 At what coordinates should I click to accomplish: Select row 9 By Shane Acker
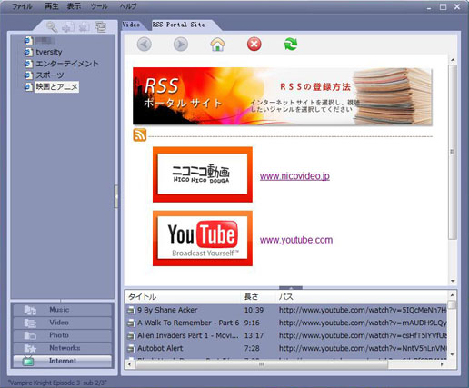[286, 311]
